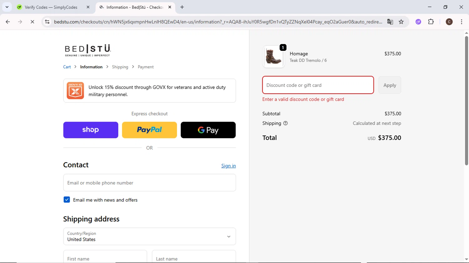Click the Homage boot product thumbnail
Image resolution: width=469 pixels, height=263 pixels.
pyautogui.click(x=274, y=57)
